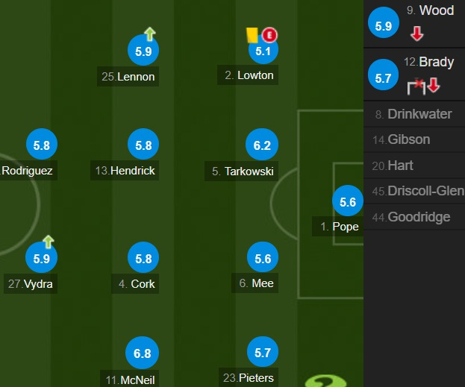The image size is (465, 387).
Task: Select Pope's 5.6 rating circle
Action: click(x=348, y=201)
